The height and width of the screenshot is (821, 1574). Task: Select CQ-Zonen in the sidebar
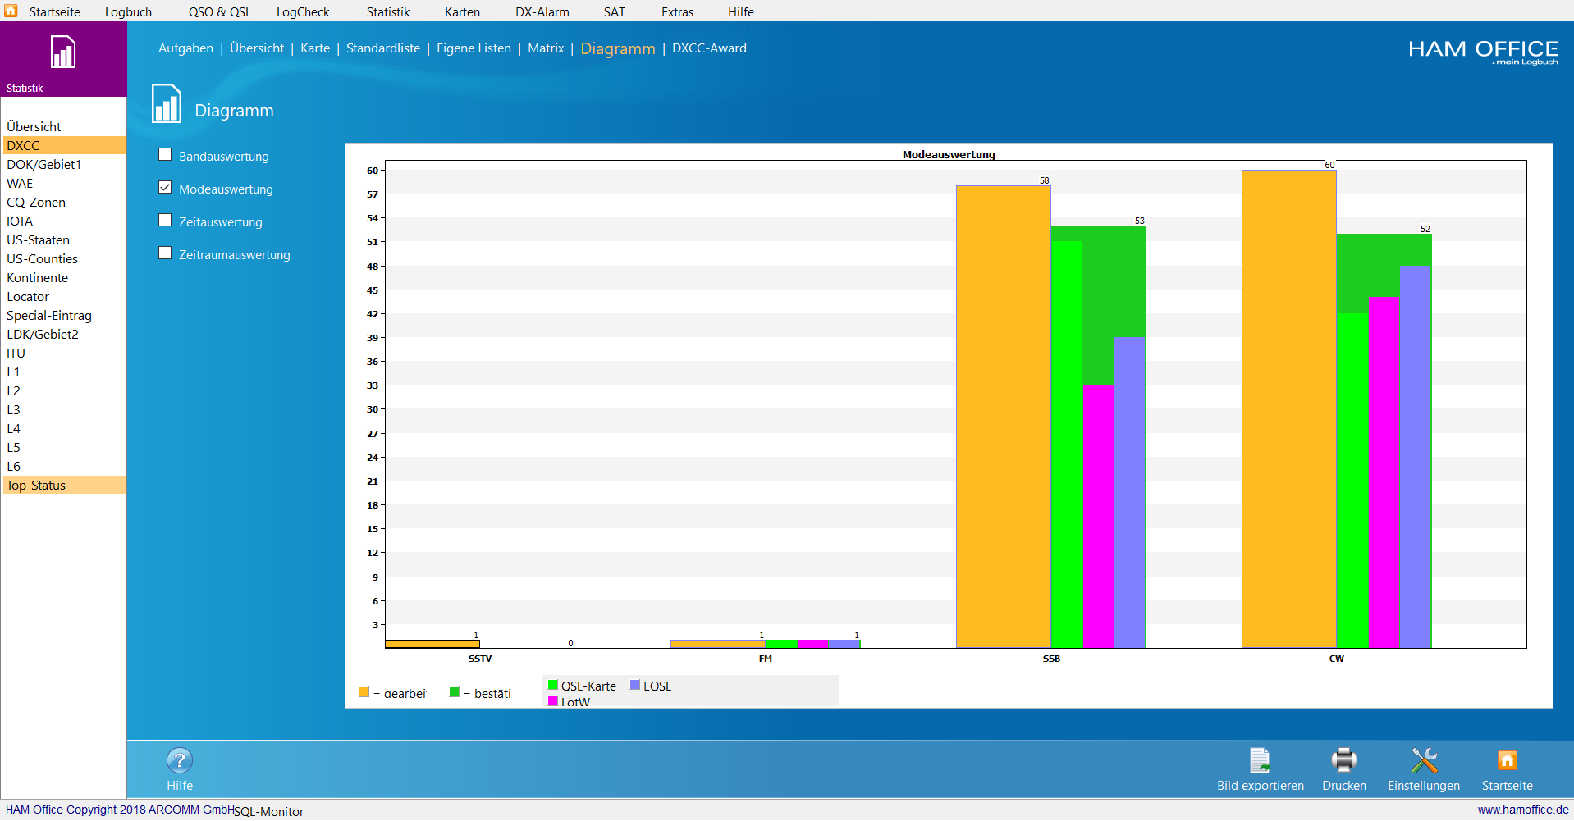tap(64, 202)
